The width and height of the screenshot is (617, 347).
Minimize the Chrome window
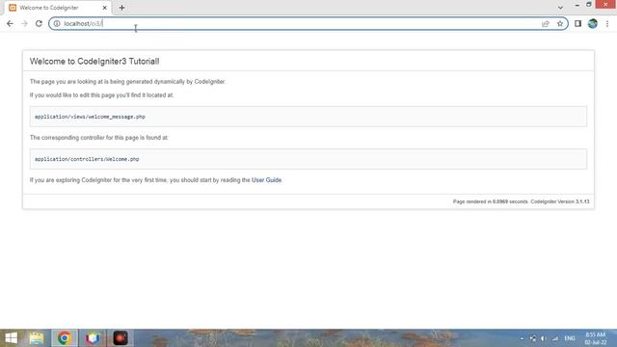[x=577, y=5]
